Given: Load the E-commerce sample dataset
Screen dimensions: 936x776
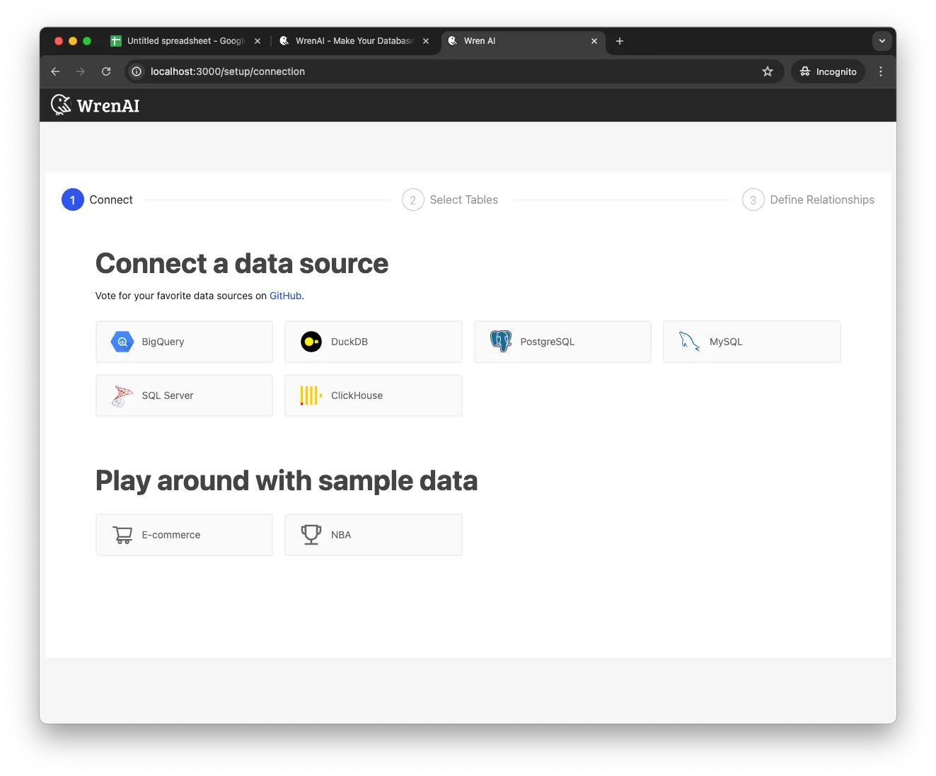Looking at the screenshot, I should tap(184, 535).
